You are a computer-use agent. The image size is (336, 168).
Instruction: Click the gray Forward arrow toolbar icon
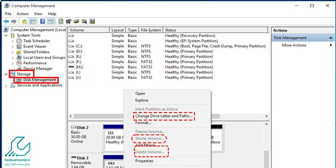click(x=14, y=21)
